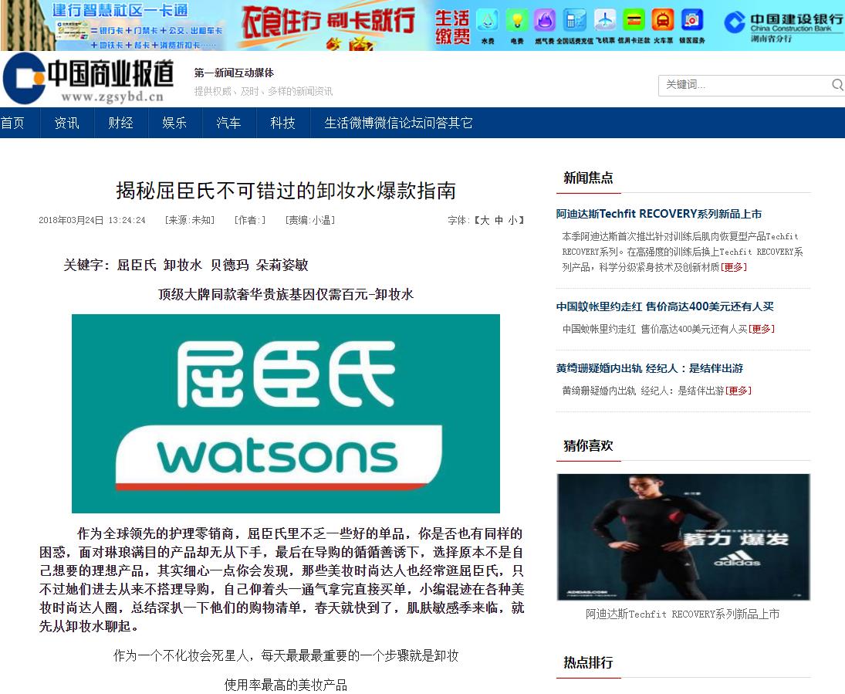Click the subtitle 顶级大牌同款奢华贵族基因仅需百元-卸妆水
Screen dimensions: 845x694
[286, 294]
